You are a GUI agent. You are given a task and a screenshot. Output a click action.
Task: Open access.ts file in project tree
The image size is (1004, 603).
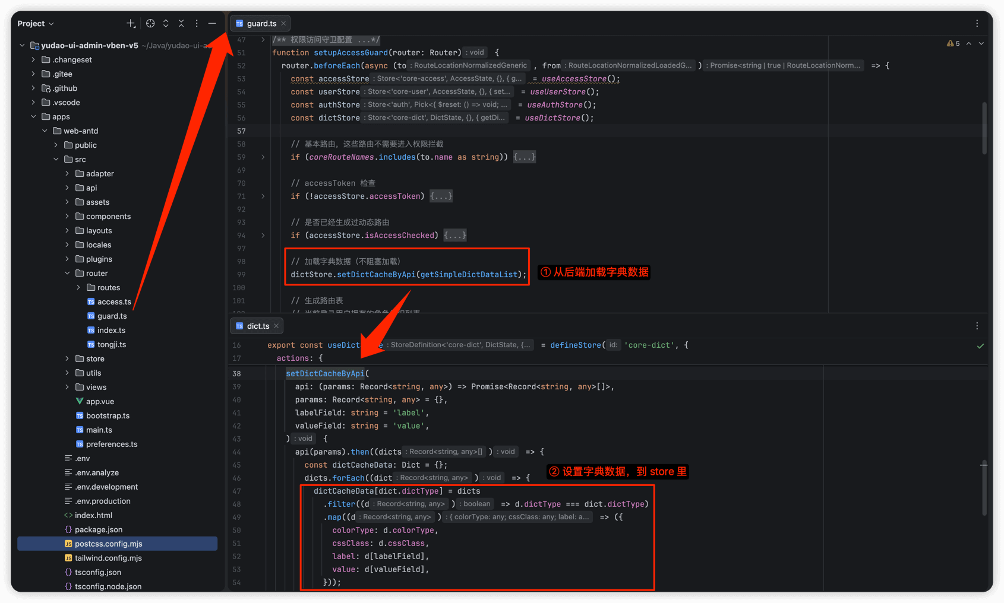pos(114,302)
